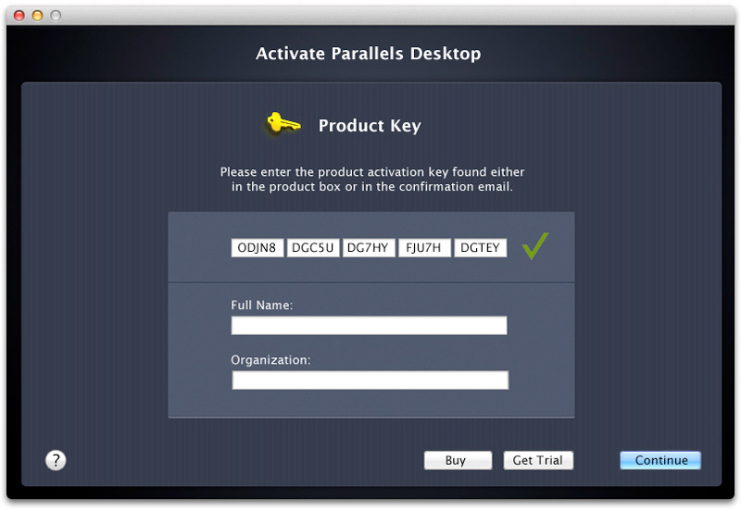Focus the third key field showing DG7HY
Viewport: 741px width, 511px height.
point(369,248)
